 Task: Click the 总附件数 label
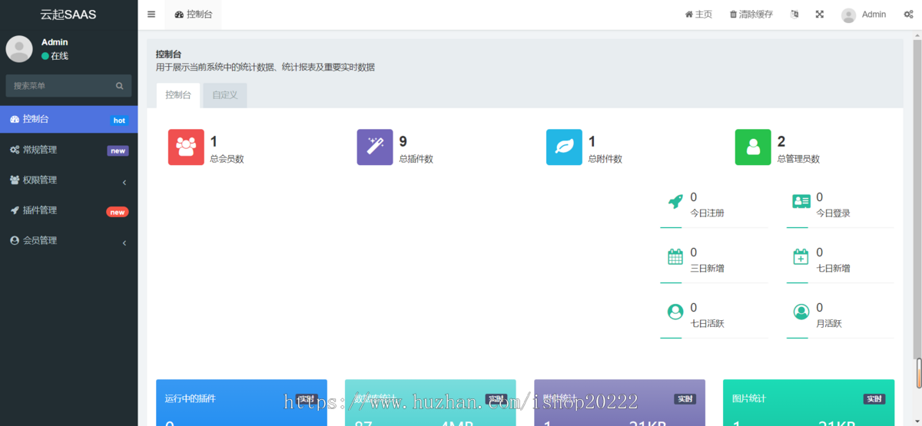(605, 159)
